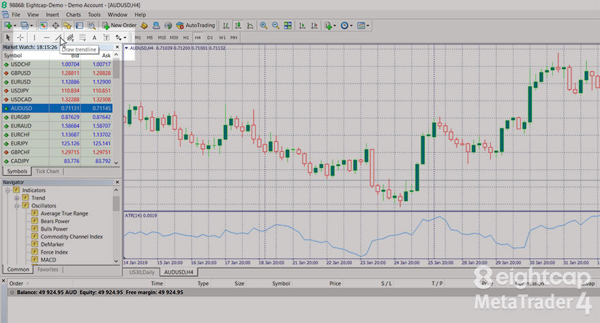Switch to the US30,Daily chart tab
Image resolution: width=600 pixels, height=323 pixels.
(x=142, y=272)
